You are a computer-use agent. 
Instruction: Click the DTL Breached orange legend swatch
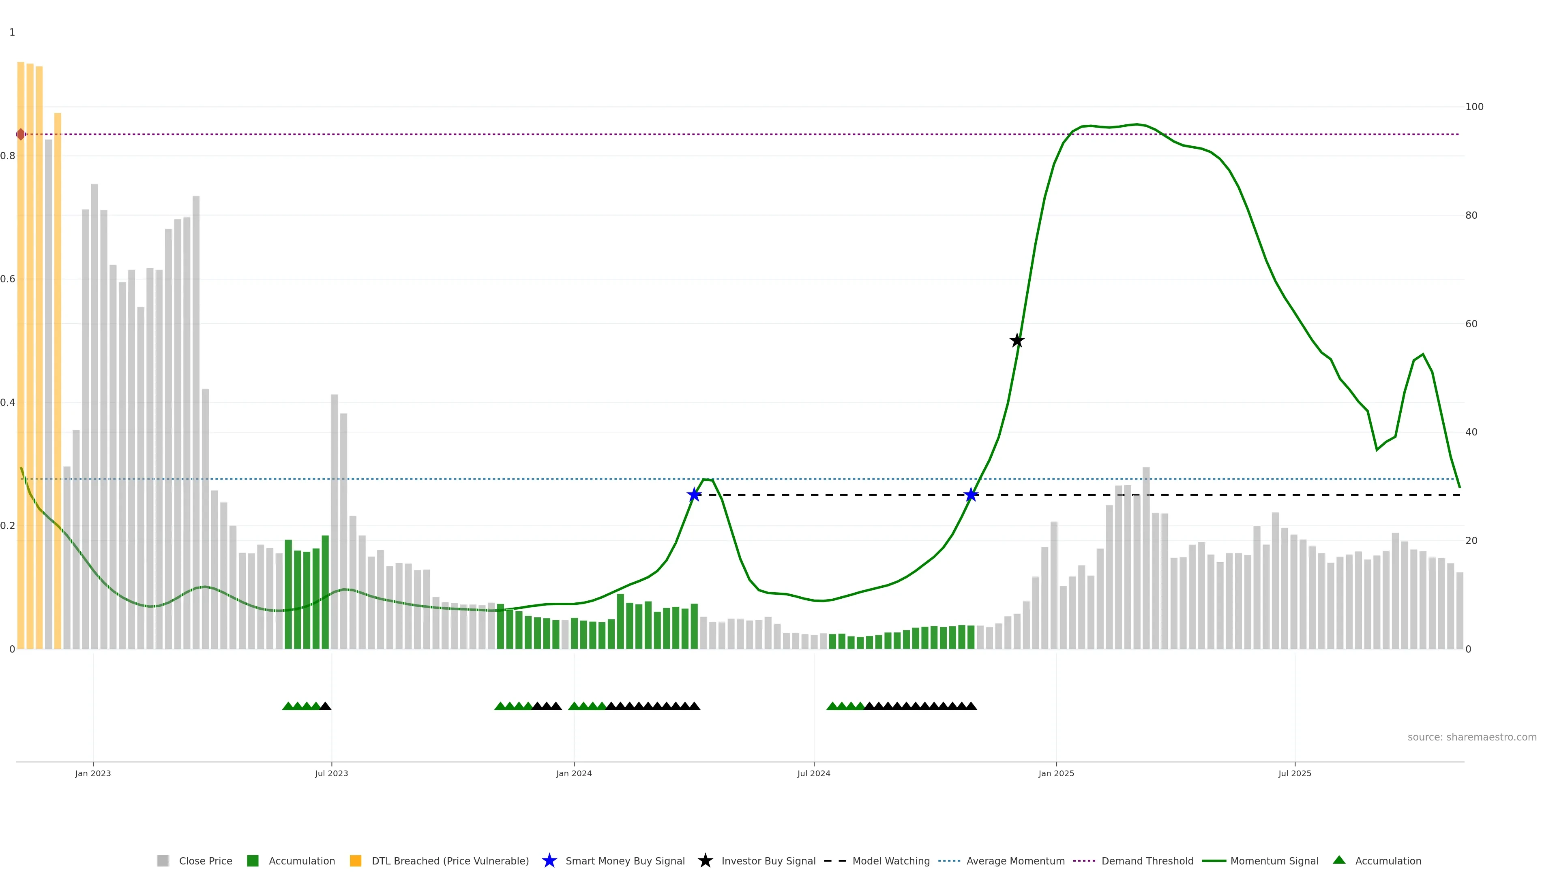(356, 860)
